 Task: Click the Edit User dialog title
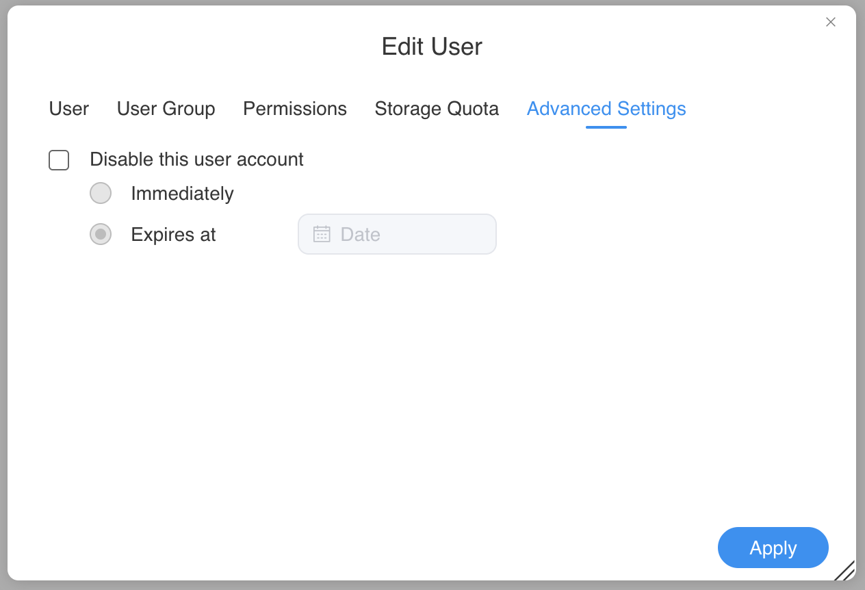point(432,47)
